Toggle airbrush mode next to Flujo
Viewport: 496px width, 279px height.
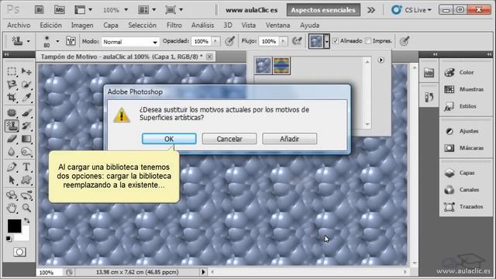pyautogui.click(x=297, y=41)
